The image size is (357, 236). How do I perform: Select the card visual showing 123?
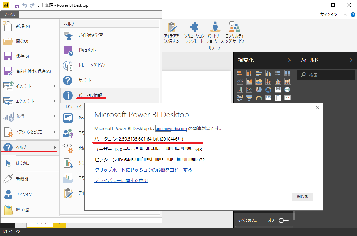[x=268, y=98]
